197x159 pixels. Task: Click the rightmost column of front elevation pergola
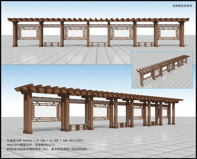point(182,34)
